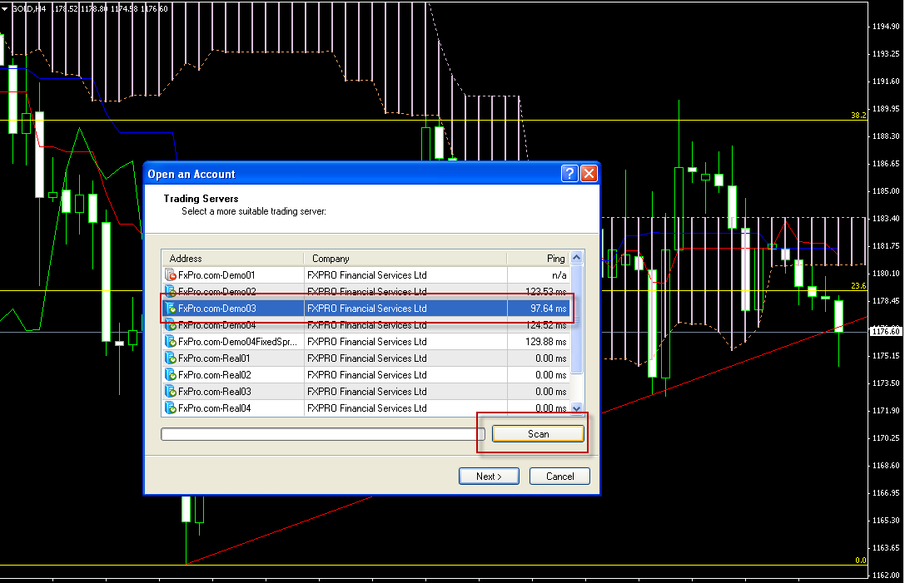This screenshot has width=905, height=583.
Task: Click the FxPro.com-Real02 server icon
Action: pos(171,375)
